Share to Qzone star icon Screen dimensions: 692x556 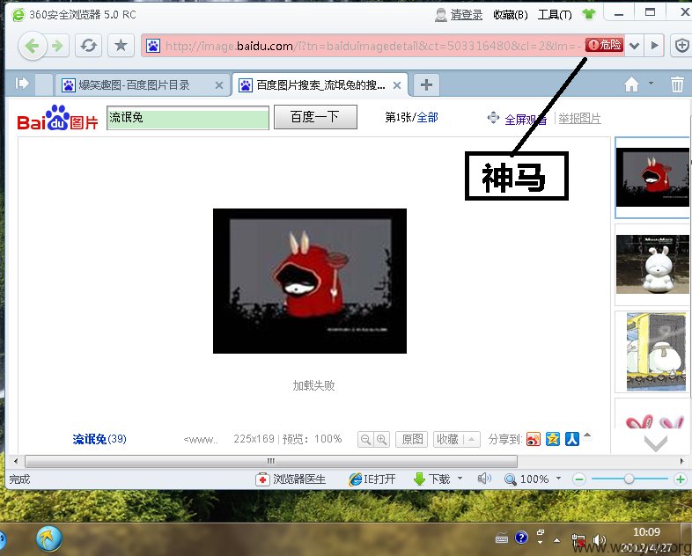(553, 439)
